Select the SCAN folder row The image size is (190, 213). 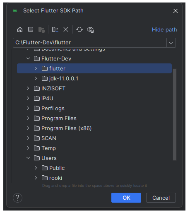click(x=94, y=138)
